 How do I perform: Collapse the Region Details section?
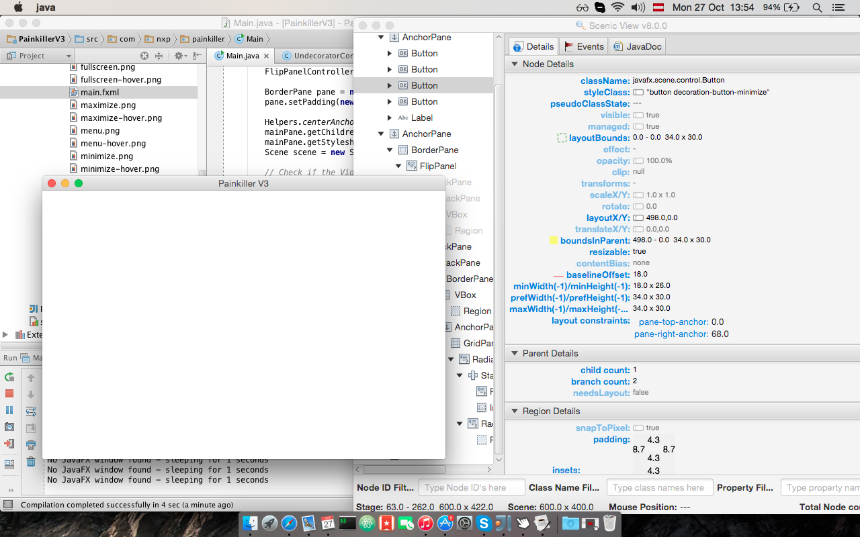[x=515, y=411]
